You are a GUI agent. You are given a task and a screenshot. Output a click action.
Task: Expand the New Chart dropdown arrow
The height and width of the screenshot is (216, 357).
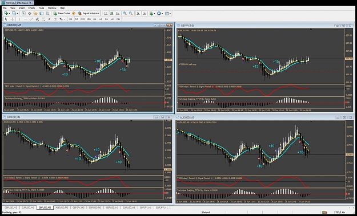tap(9, 14)
